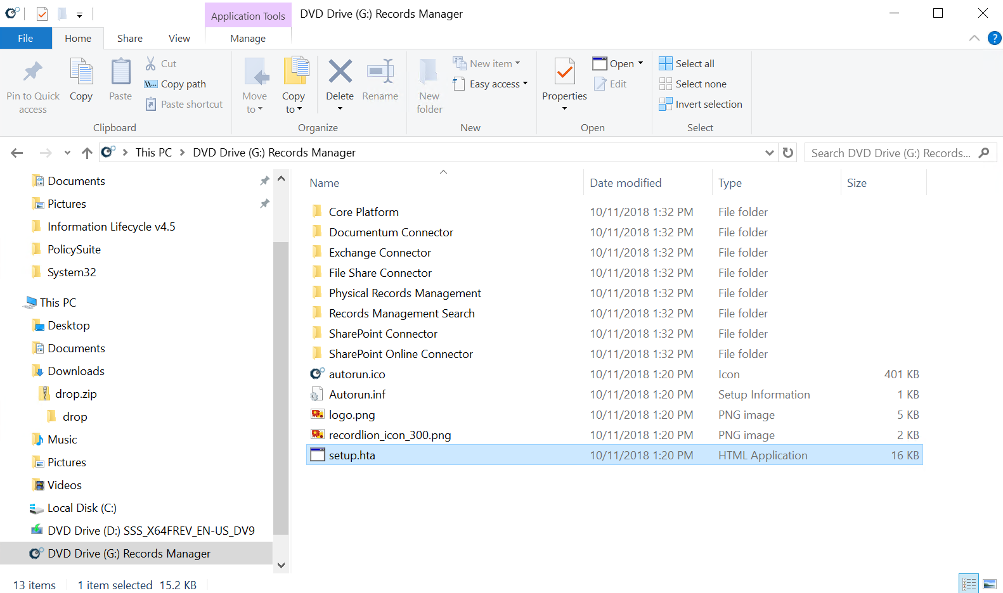The width and height of the screenshot is (1003, 593).
Task: Open the View ribbon tab
Action: coord(179,38)
